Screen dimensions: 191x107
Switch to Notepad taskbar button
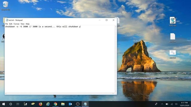click(85, 104)
